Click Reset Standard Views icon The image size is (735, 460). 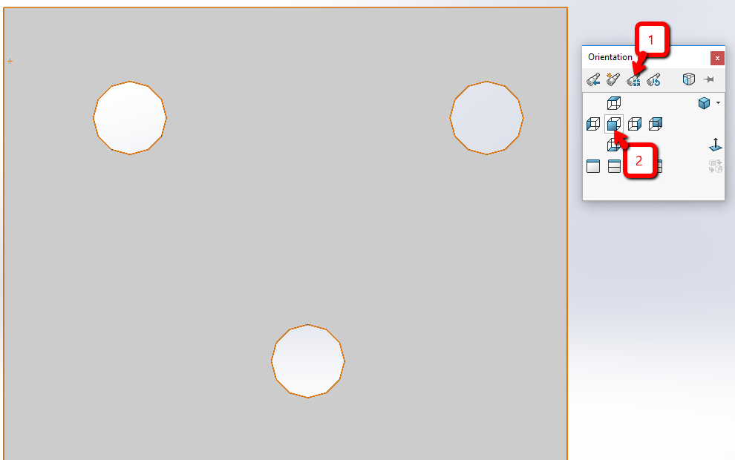pos(654,79)
